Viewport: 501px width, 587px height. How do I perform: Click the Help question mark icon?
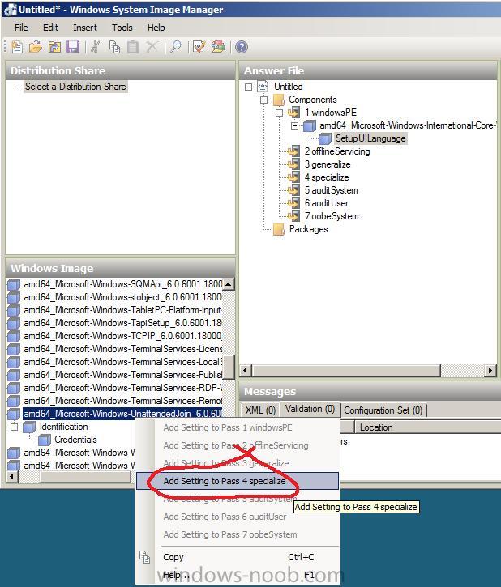point(242,47)
